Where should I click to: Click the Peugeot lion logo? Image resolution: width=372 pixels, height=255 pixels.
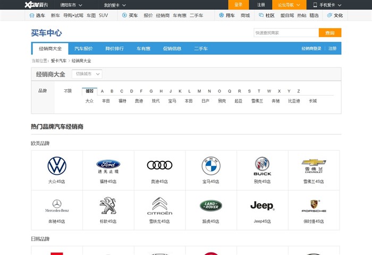(x=108, y=206)
